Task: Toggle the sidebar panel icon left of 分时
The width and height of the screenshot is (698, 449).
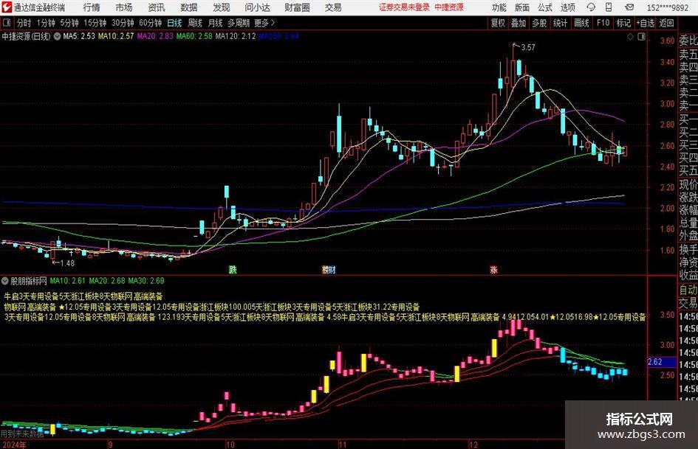Action: [x=7, y=23]
